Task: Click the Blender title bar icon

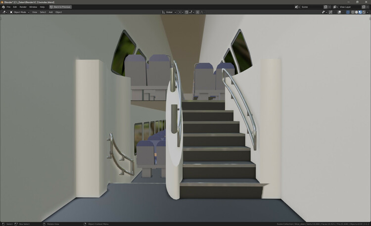Action: (2, 2)
